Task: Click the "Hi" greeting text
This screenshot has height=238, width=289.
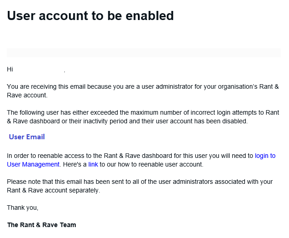Action: tap(10, 69)
